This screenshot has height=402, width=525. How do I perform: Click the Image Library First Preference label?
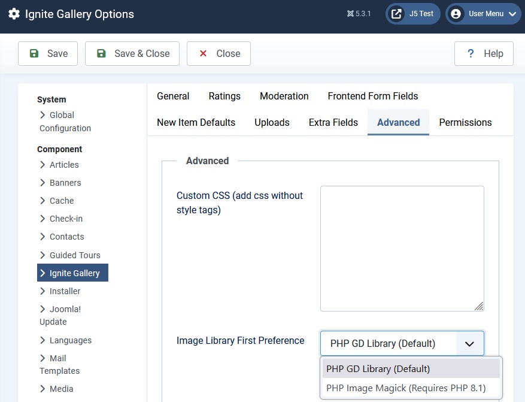pyautogui.click(x=241, y=341)
